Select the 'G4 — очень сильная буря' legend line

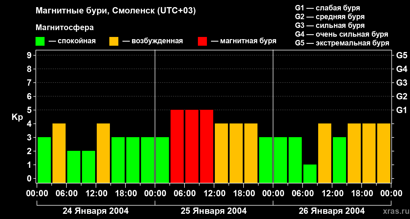(x=342, y=34)
